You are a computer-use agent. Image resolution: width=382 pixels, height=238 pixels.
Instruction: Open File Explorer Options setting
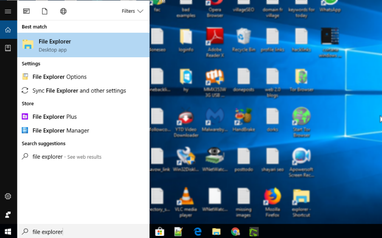pyautogui.click(x=83, y=77)
